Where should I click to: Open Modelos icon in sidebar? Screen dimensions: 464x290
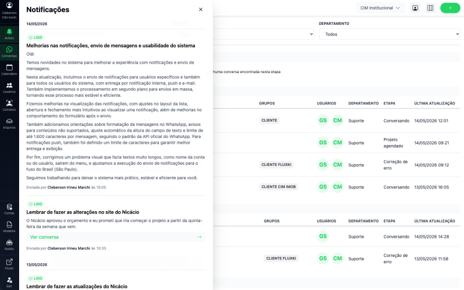pos(9,227)
